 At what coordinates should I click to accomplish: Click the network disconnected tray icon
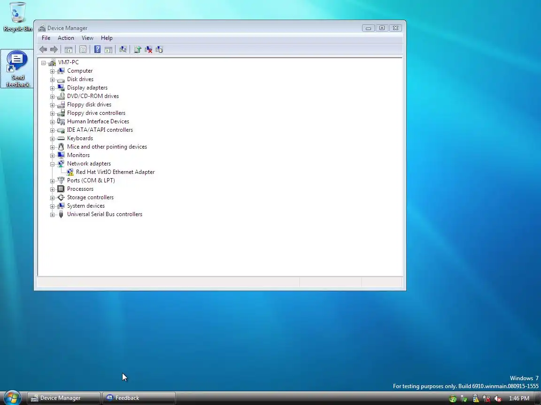click(x=487, y=399)
